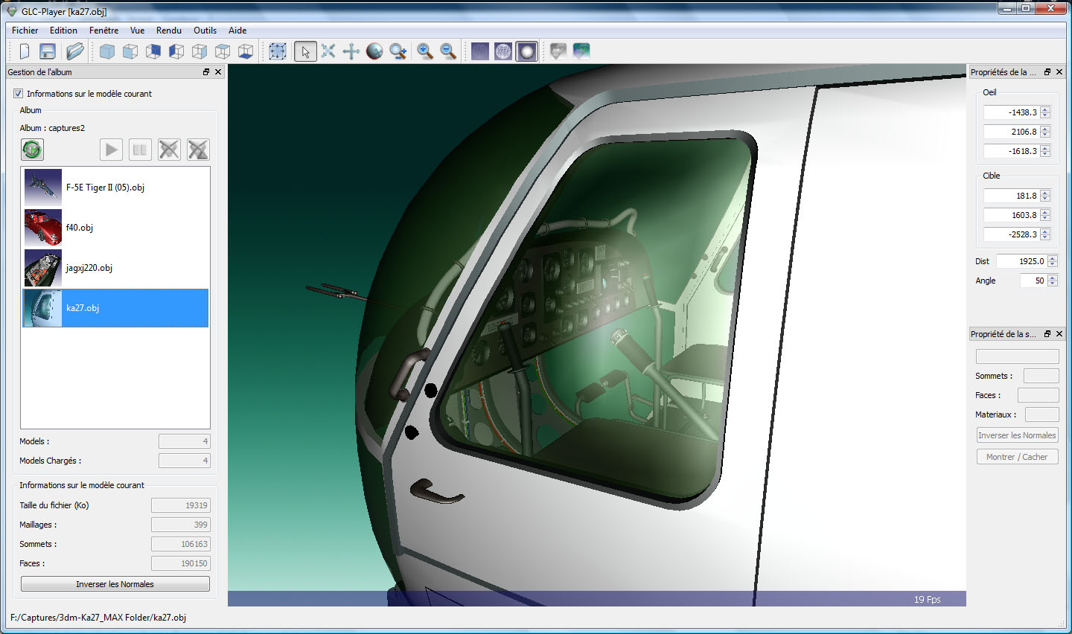This screenshot has width=1072, height=634.
Task: Increase the Cible 181.8 value
Action: click(1045, 193)
